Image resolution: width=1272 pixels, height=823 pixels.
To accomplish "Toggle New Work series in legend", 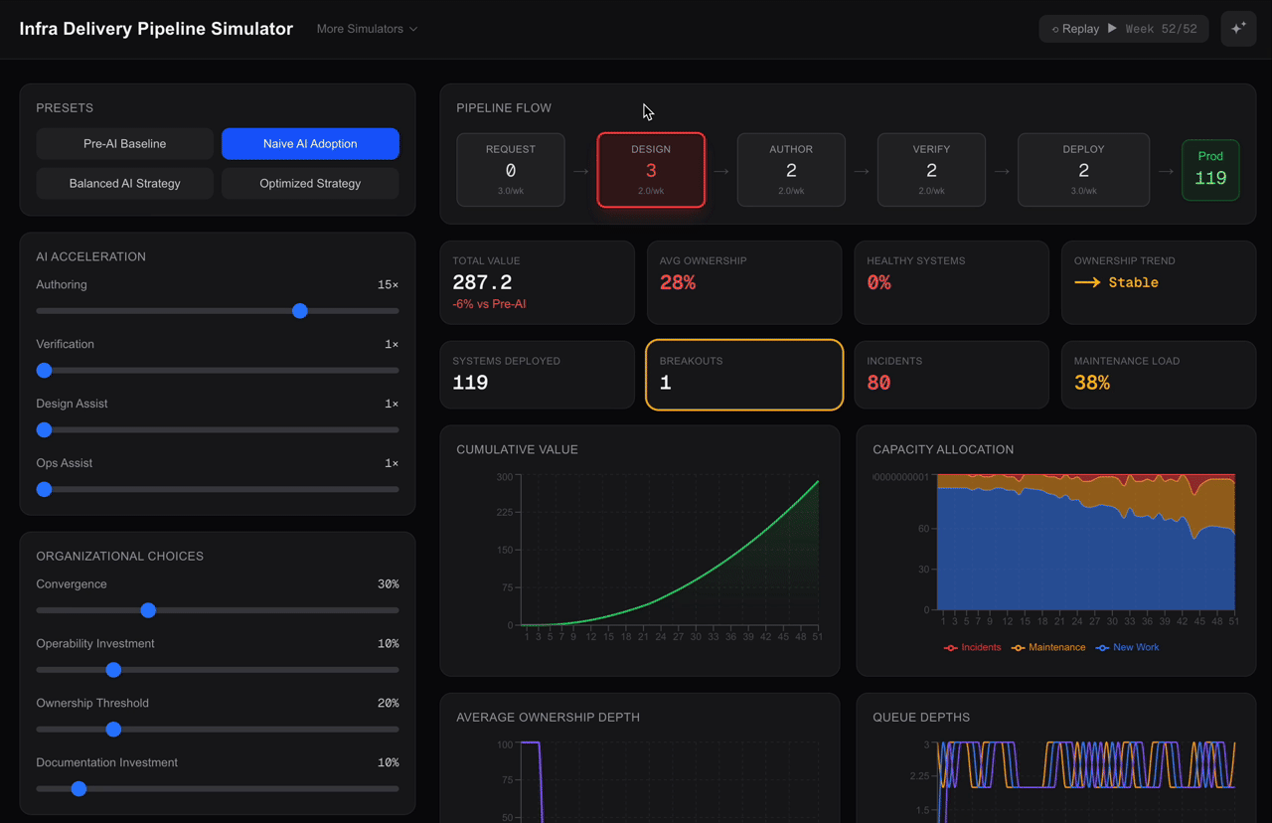I will coord(1127,647).
